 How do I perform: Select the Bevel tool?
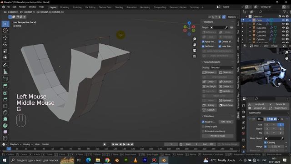[5, 99]
